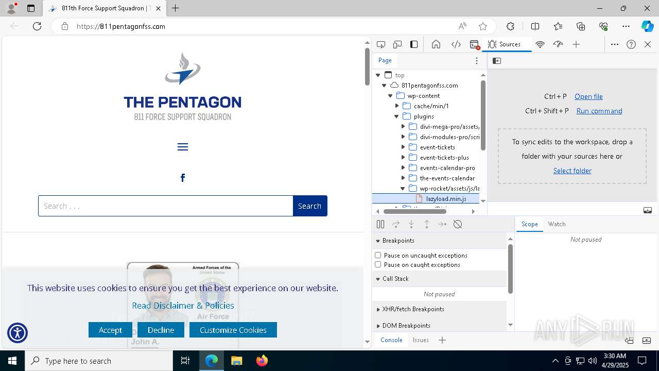Deactivate breakpoints icon
The height and width of the screenshot is (371, 659).
pyautogui.click(x=458, y=224)
